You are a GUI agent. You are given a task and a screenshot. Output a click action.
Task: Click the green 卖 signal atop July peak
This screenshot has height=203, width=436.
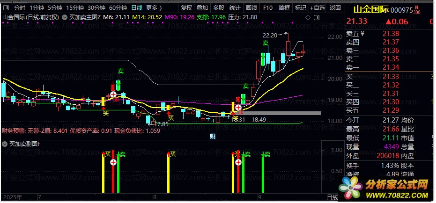point(121,71)
